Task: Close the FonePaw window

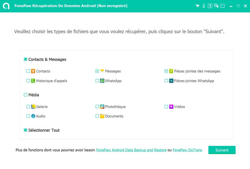Action: pos(245,6)
